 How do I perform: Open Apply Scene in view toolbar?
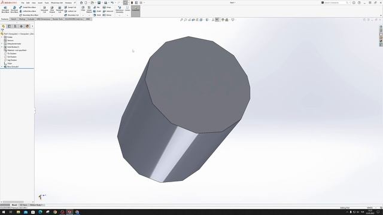coord(227,20)
